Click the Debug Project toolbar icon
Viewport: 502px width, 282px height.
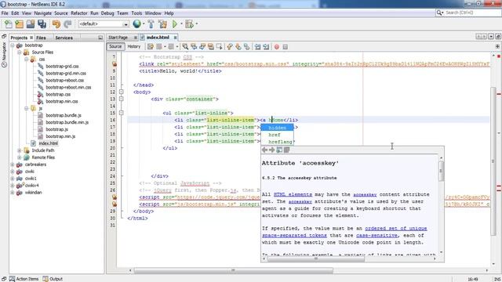click(190, 24)
